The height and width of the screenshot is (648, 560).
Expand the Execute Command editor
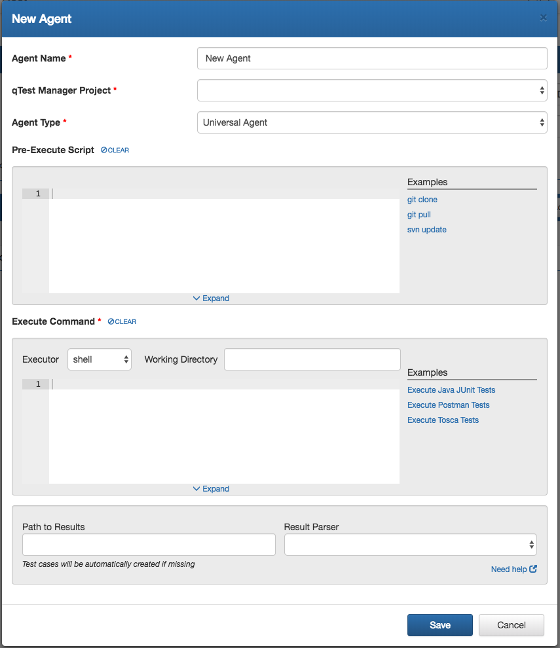pyautogui.click(x=211, y=489)
